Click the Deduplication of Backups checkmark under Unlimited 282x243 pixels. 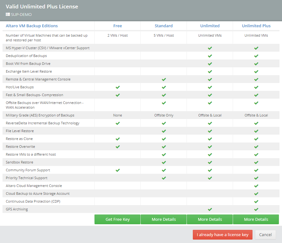click(x=210, y=56)
